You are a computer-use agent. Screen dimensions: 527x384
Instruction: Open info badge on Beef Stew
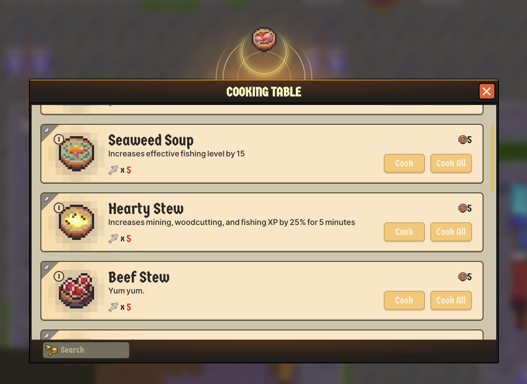tap(59, 276)
